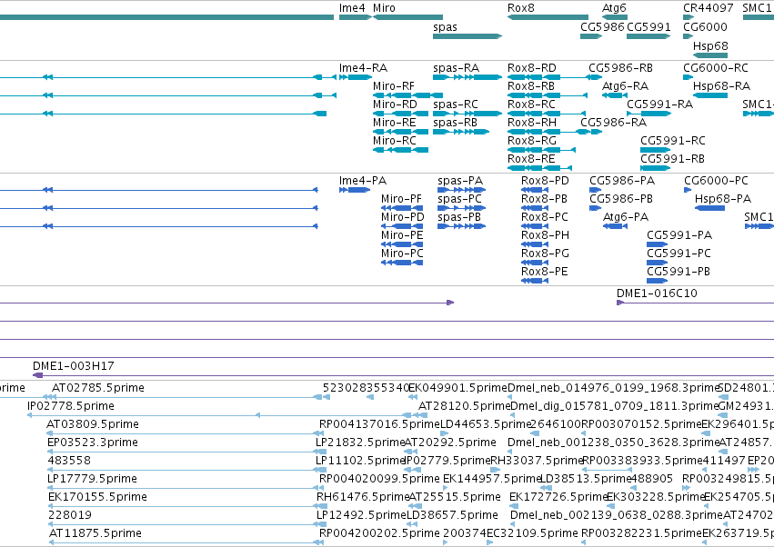Select the DME1-016C10 BAC label

click(x=657, y=294)
